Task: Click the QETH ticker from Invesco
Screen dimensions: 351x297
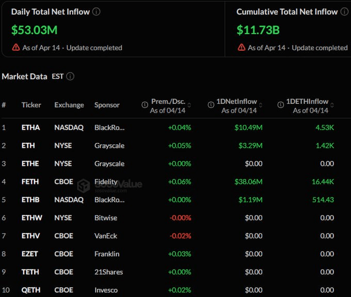Action: (x=30, y=290)
